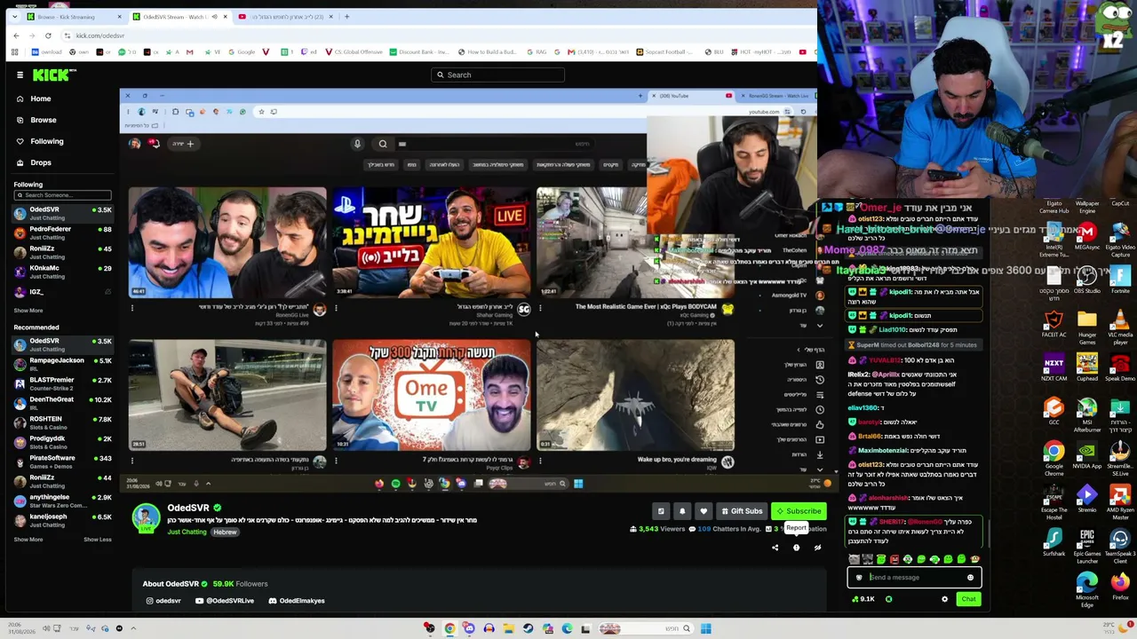Open Steam from the taskbar
This screenshot has height=639, width=1137.
pos(528,628)
